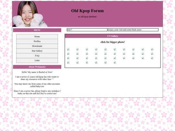
Task: Click the 'an old kpop database.' tagline
Action: coord(87,17)
